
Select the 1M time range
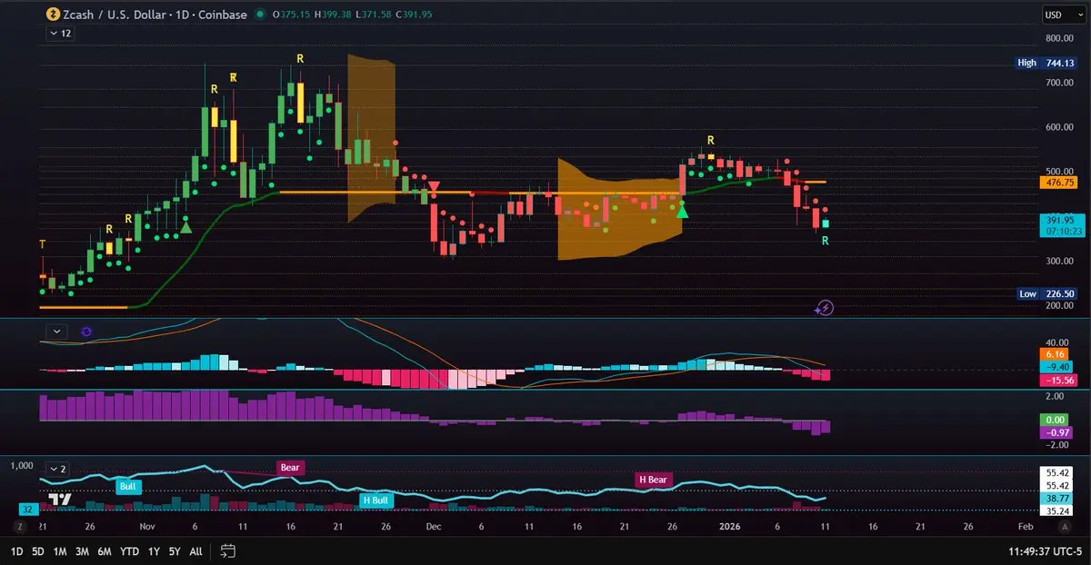pos(60,550)
